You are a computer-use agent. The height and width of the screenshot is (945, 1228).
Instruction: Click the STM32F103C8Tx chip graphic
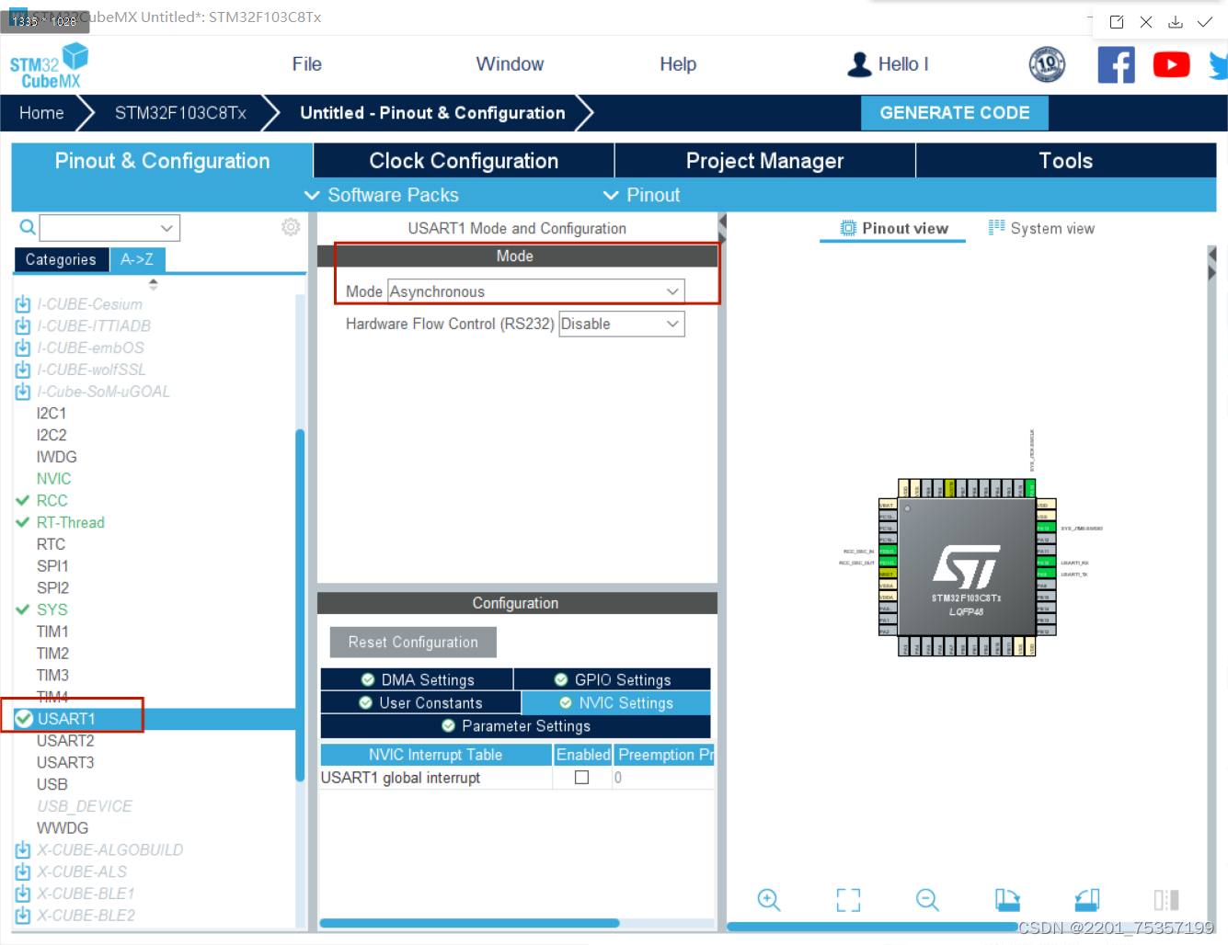(967, 567)
